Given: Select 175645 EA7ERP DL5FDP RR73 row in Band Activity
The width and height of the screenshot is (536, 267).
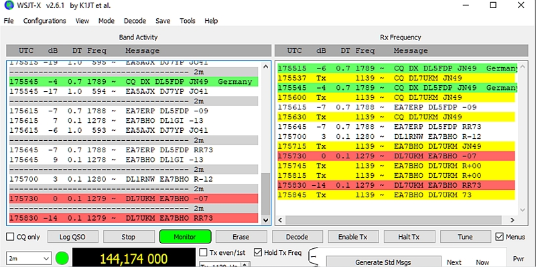Looking at the screenshot, I should pos(133,150).
